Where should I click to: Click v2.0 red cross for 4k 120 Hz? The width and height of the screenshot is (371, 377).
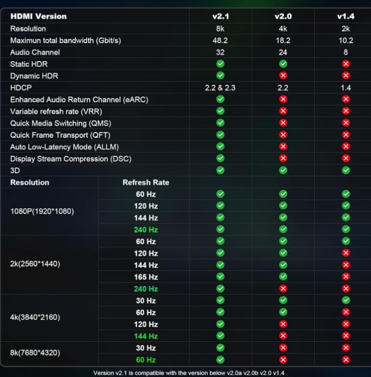tap(283, 324)
